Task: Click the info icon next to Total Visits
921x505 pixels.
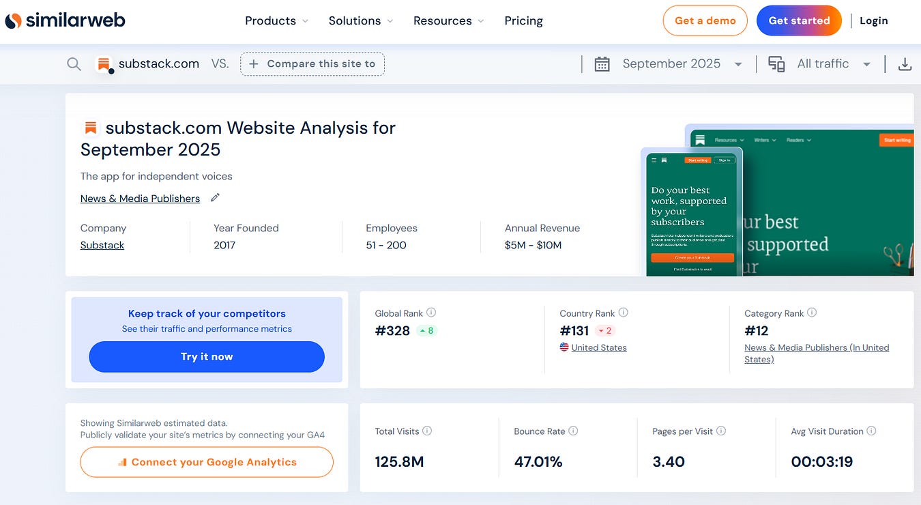Action: (427, 431)
